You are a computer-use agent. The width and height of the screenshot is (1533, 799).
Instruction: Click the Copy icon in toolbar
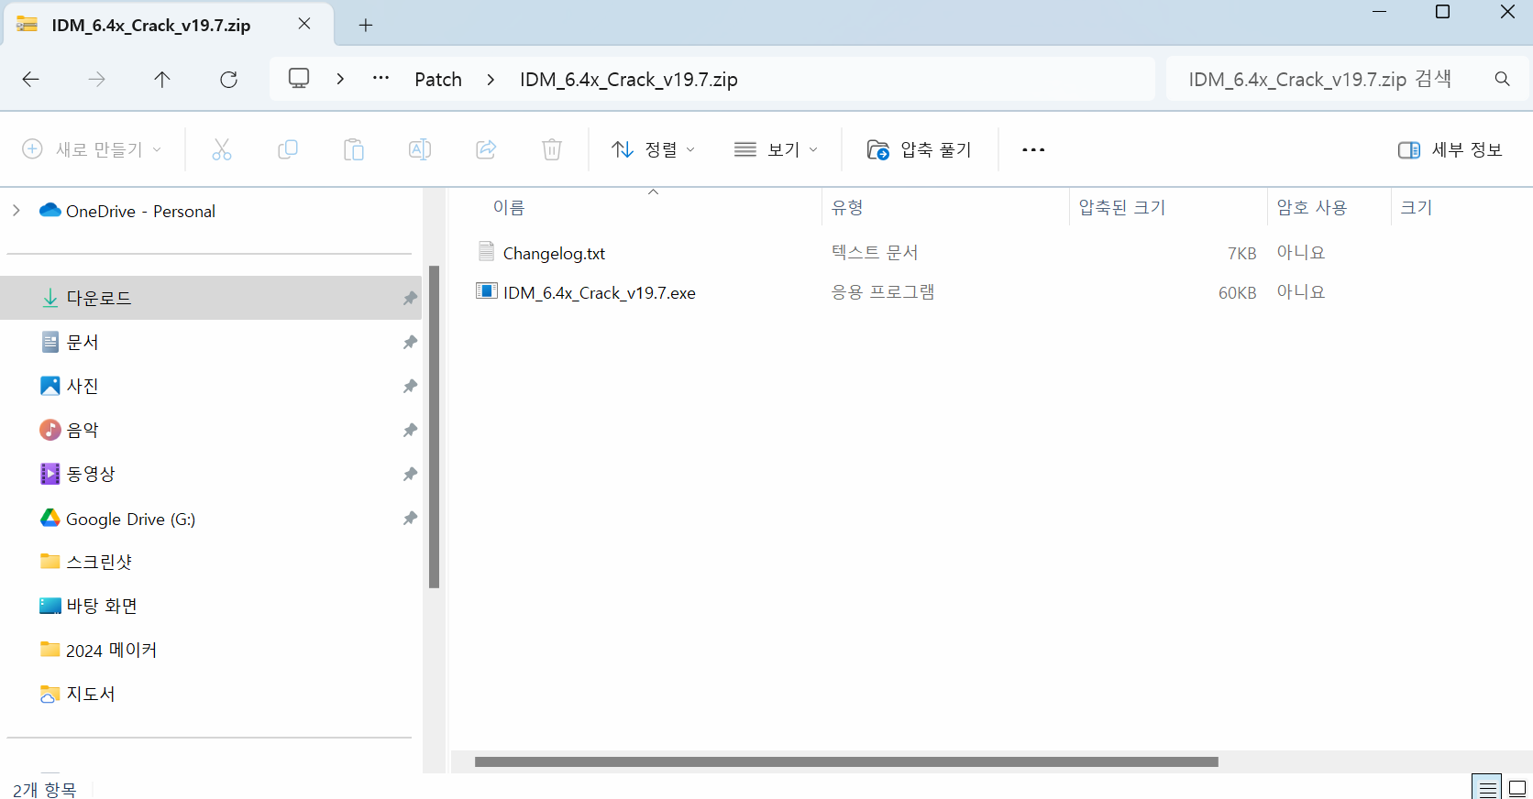[288, 149]
